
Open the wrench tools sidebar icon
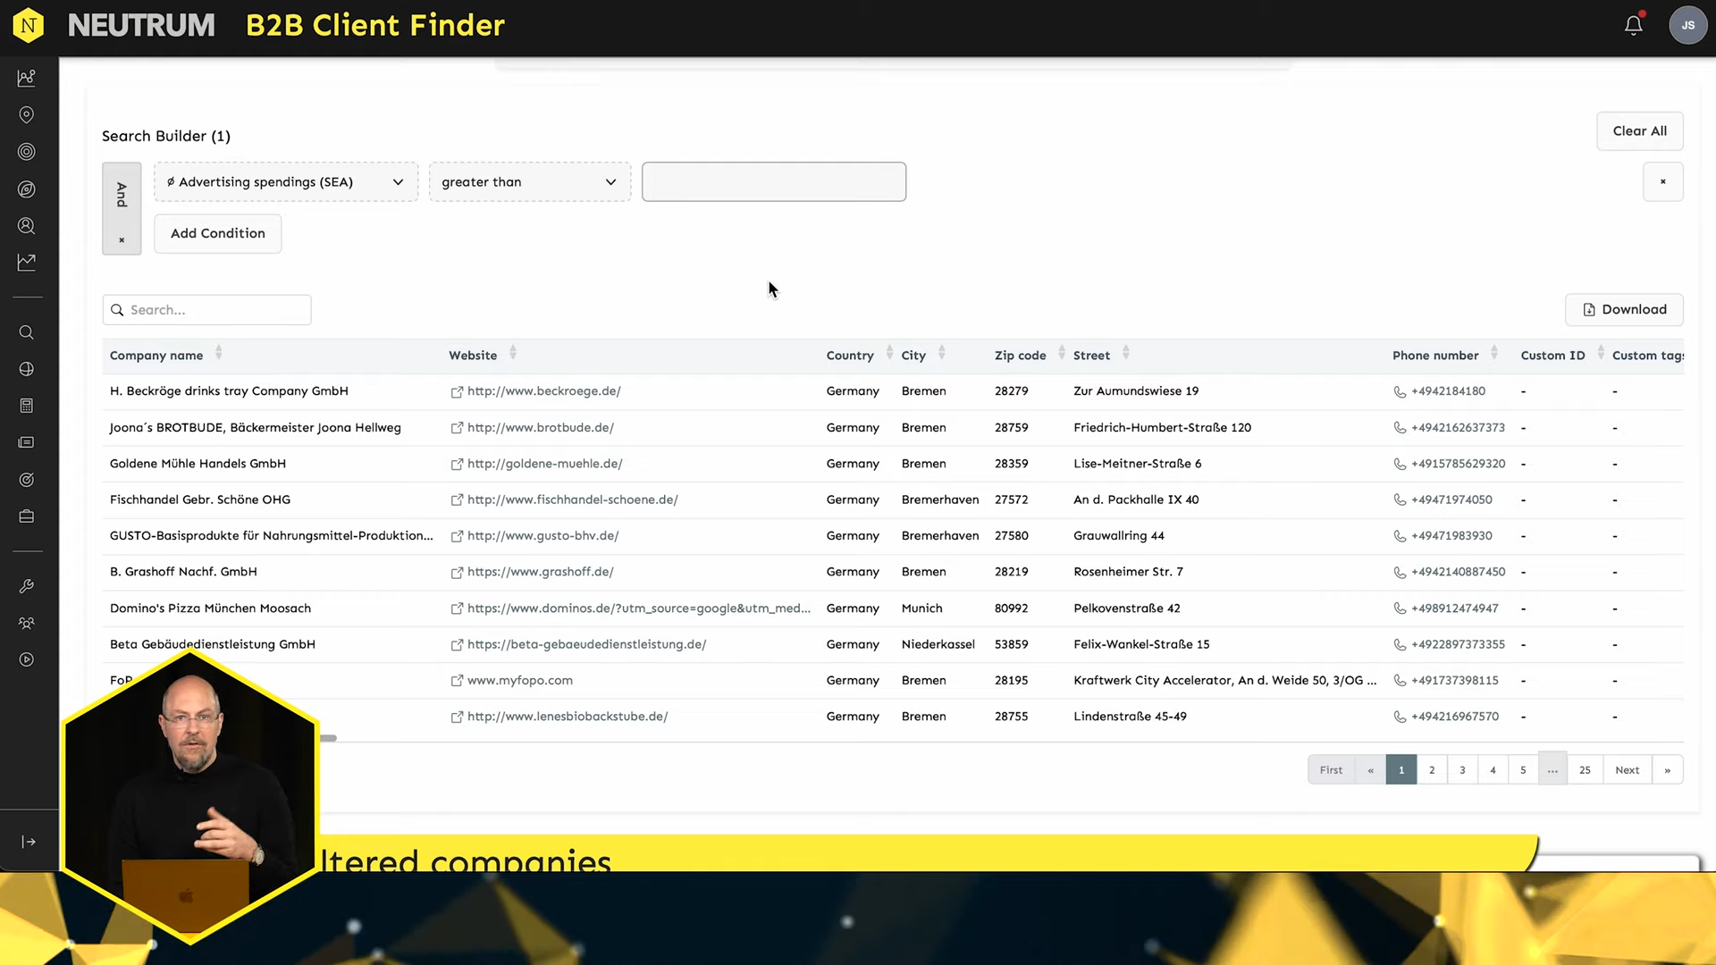tap(27, 586)
